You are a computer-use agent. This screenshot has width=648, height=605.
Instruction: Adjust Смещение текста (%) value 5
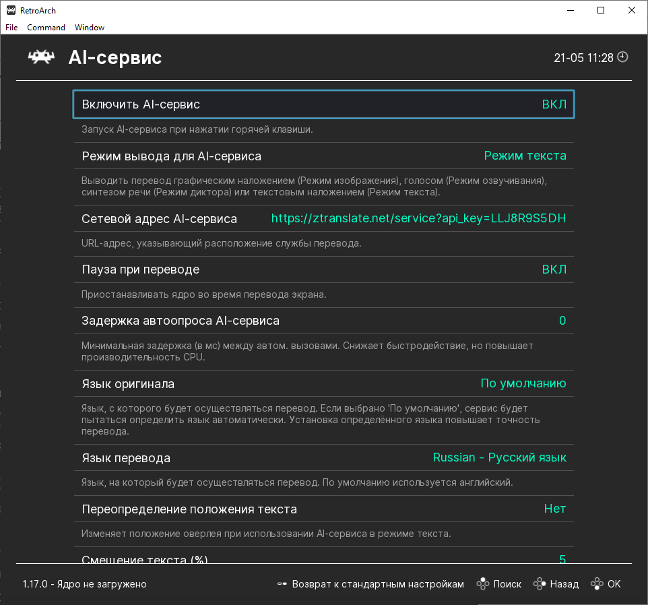(562, 559)
